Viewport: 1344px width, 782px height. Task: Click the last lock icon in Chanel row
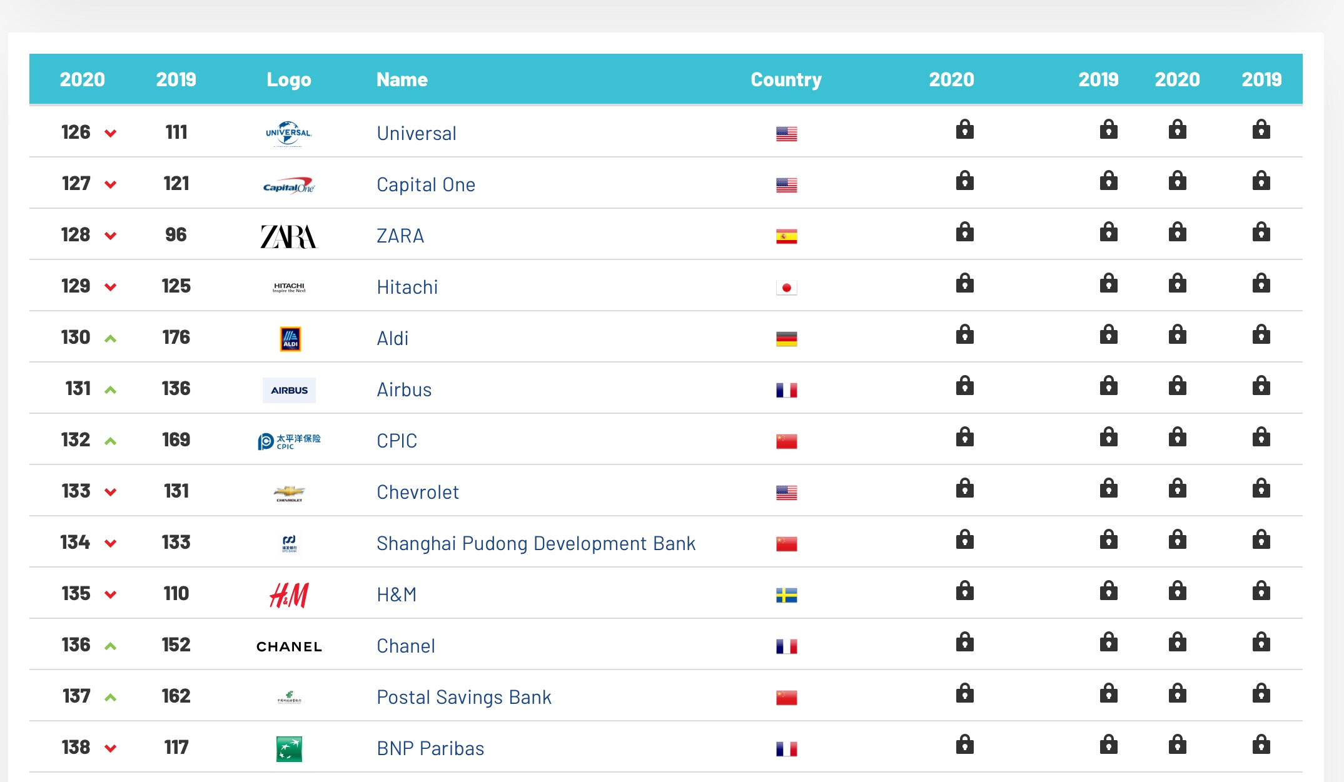click(1261, 641)
